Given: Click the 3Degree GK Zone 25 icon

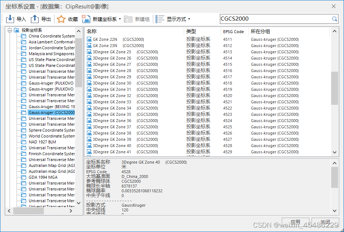Looking at the screenshot, I should point(89,52).
